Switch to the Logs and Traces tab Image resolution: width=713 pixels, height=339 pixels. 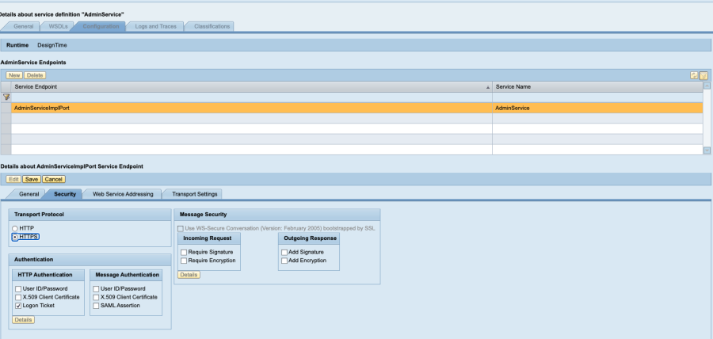point(154,26)
